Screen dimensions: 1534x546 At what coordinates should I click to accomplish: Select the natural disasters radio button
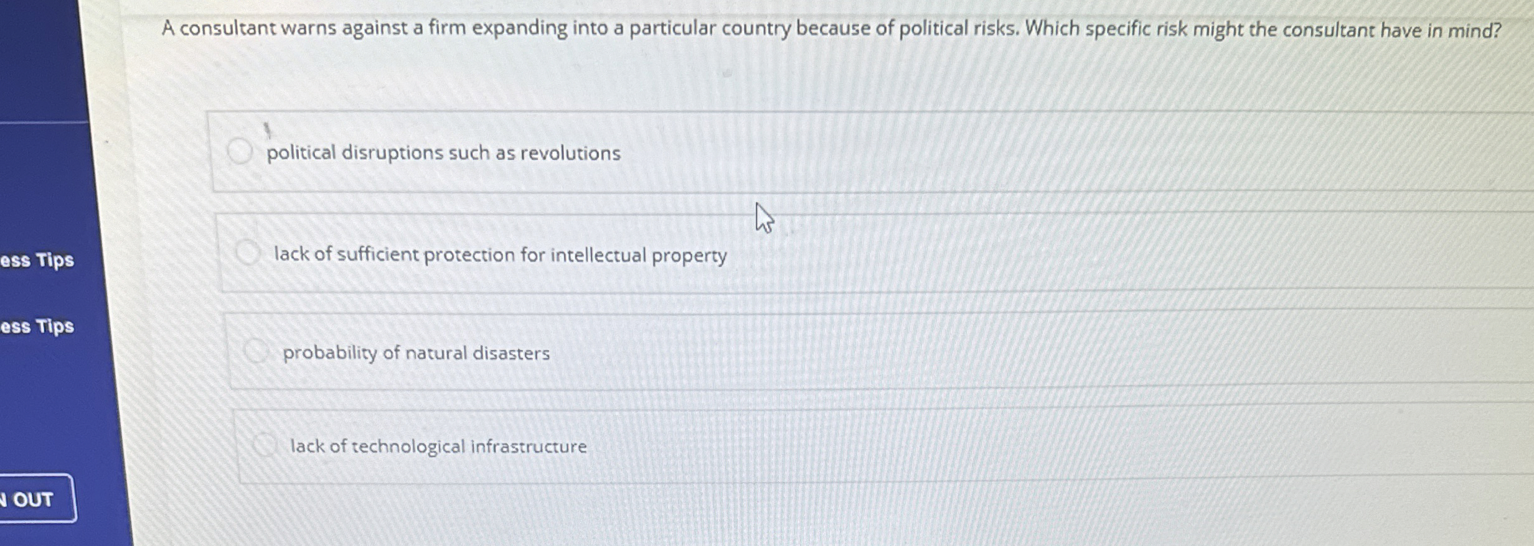coord(255,351)
